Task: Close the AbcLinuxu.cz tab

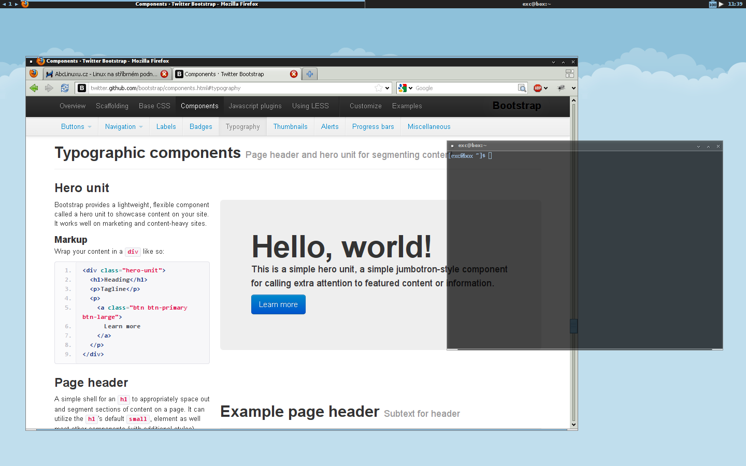Action: pyautogui.click(x=164, y=74)
